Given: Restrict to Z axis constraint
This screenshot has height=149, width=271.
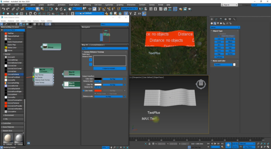Looking at the screenshot, I should coord(135,14).
